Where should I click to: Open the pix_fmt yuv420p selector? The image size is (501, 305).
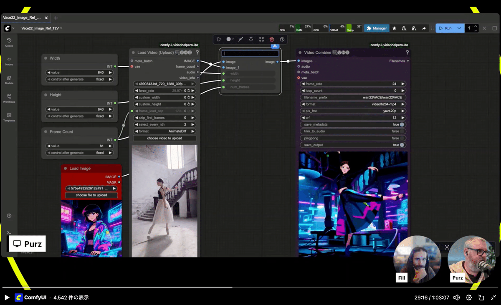[353, 111]
